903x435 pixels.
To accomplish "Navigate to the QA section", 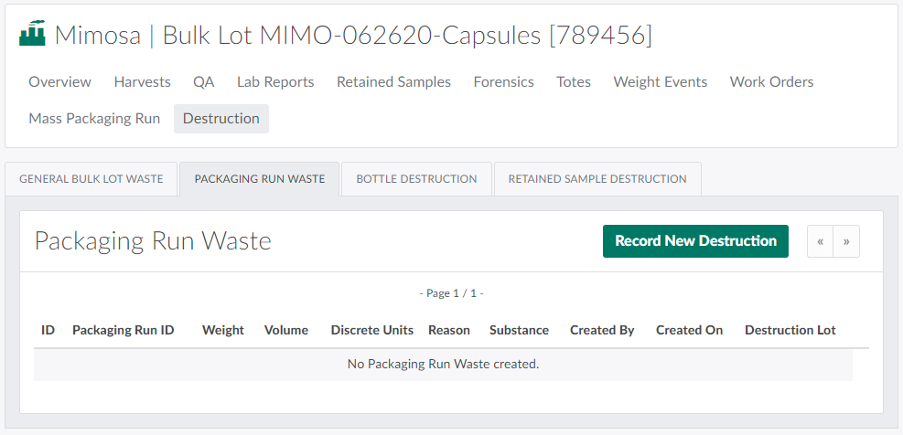I will (x=203, y=82).
